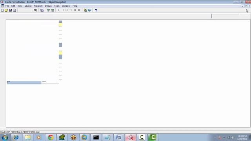Click the Step Out debug icon
The image size is (251, 141).
(x=71, y=10)
